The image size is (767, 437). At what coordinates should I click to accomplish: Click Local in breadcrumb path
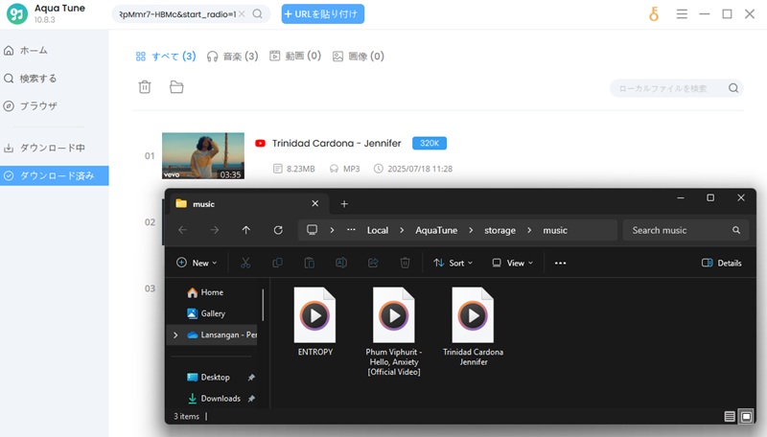click(x=378, y=230)
